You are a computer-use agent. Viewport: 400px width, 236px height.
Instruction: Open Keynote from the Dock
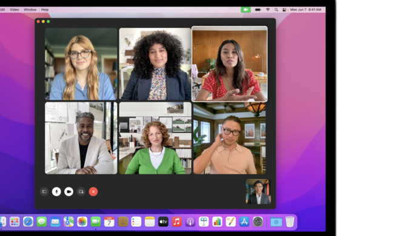point(204,221)
